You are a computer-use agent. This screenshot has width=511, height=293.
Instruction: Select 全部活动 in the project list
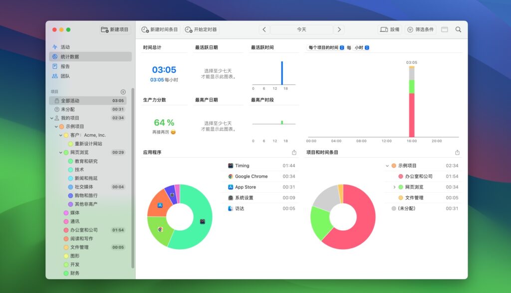click(x=71, y=100)
